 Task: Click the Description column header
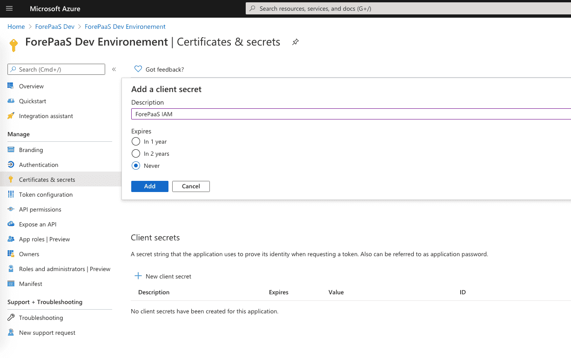pyautogui.click(x=154, y=292)
